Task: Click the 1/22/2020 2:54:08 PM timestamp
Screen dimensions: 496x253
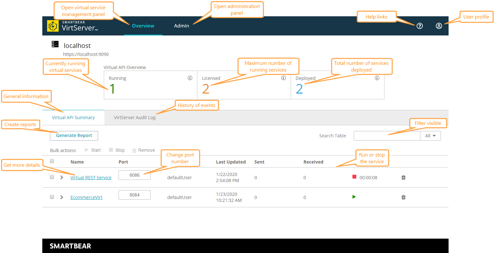Action: (227, 178)
